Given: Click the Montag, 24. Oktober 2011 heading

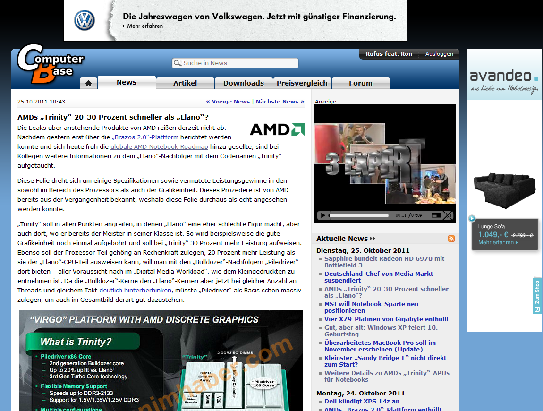Looking at the screenshot, I should [360, 394].
